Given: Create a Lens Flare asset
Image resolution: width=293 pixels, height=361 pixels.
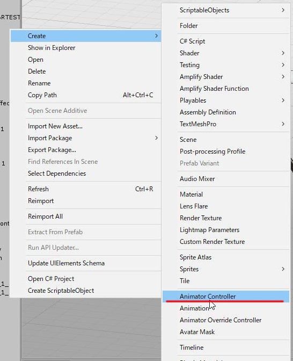Looking at the screenshot, I should tap(226, 206).
